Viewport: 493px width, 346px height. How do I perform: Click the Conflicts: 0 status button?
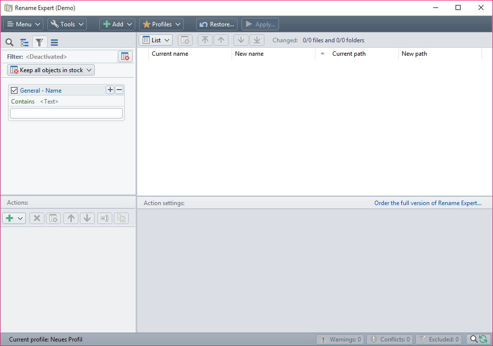point(390,339)
